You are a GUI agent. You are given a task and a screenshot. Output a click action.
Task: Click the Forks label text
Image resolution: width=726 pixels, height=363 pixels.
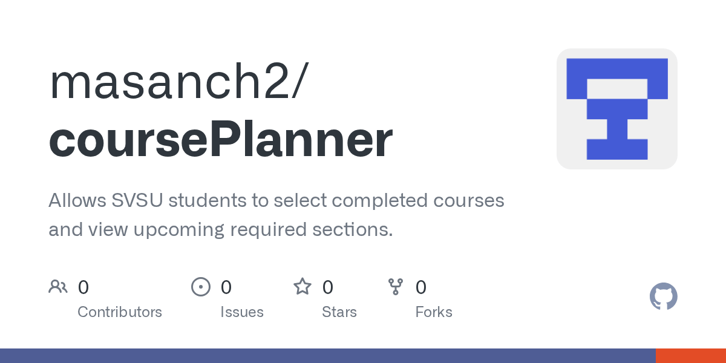point(434,312)
